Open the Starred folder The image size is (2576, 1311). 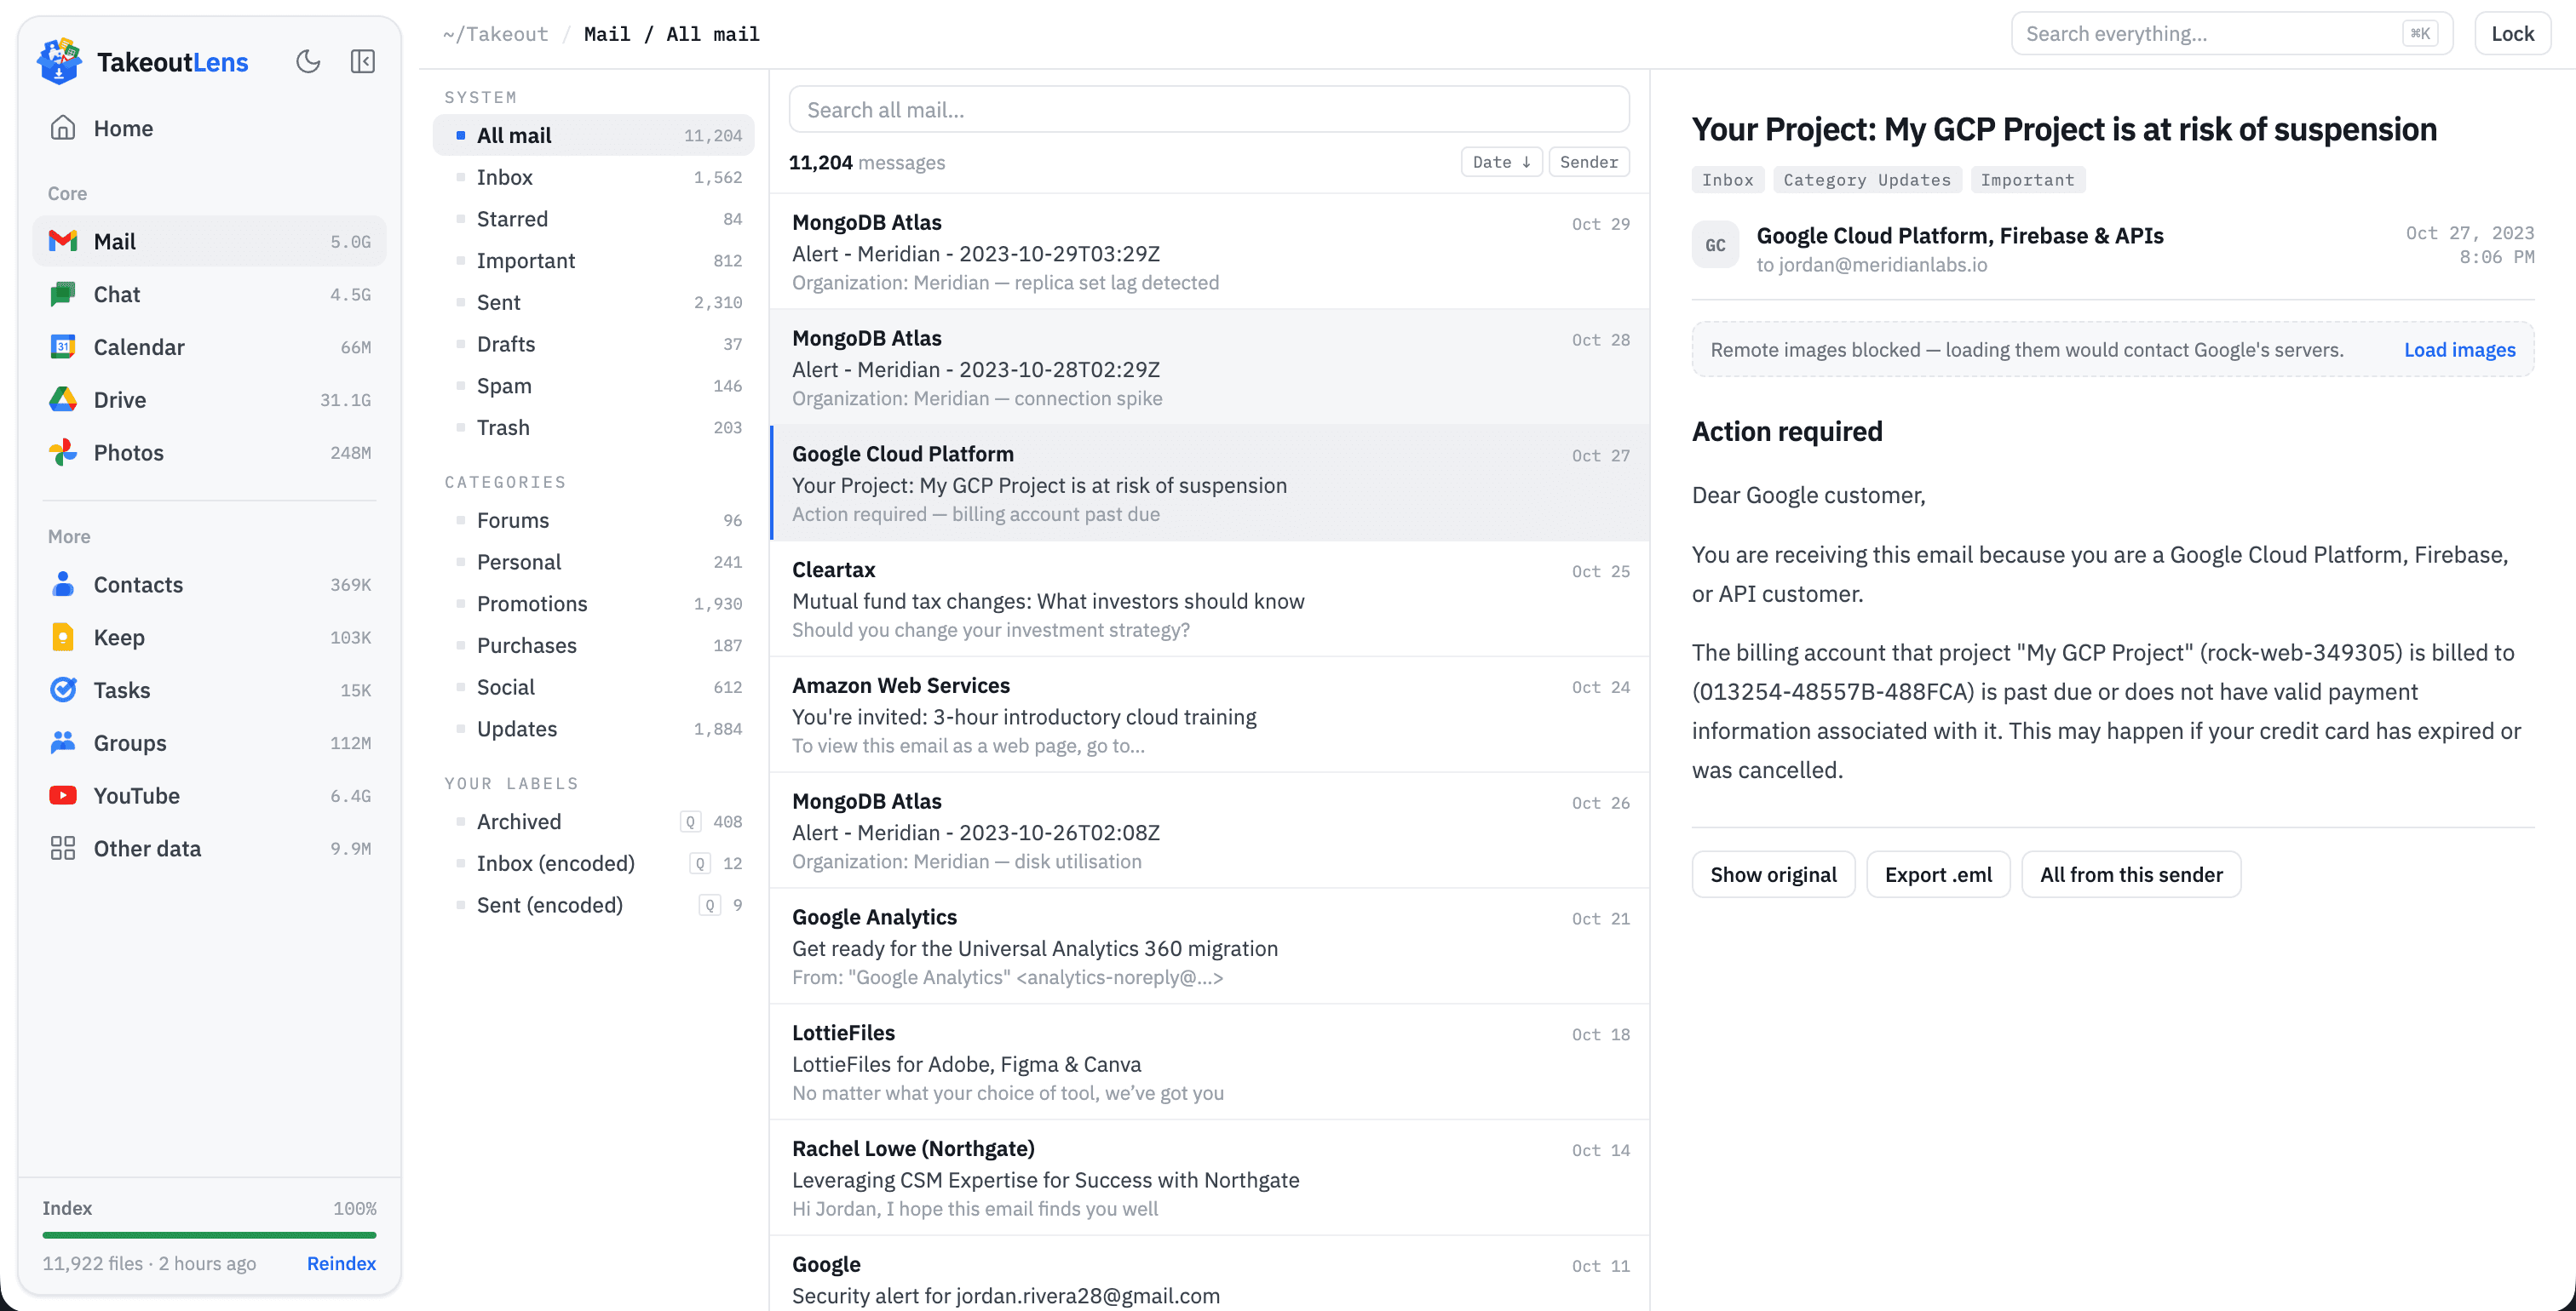tap(594, 219)
